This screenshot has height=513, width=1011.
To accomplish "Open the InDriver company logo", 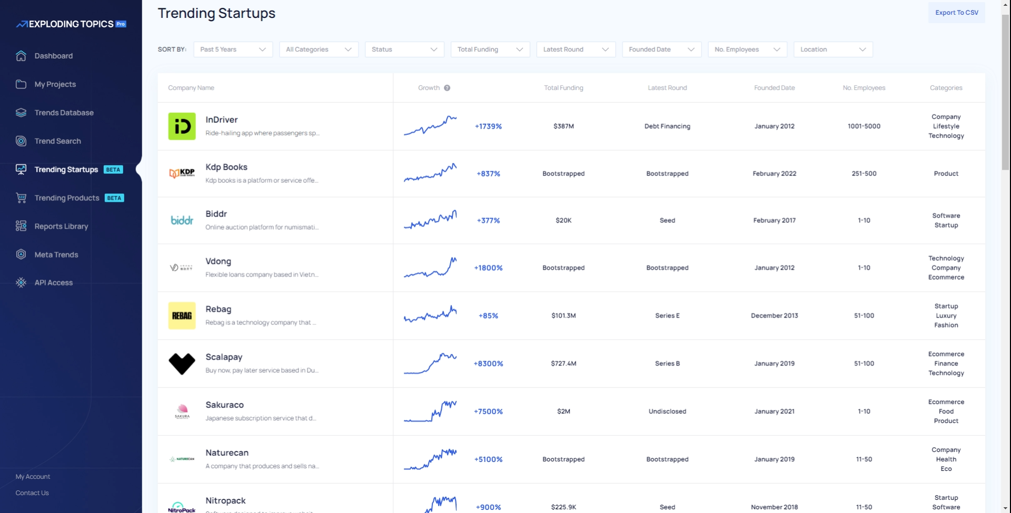I will [x=182, y=126].
